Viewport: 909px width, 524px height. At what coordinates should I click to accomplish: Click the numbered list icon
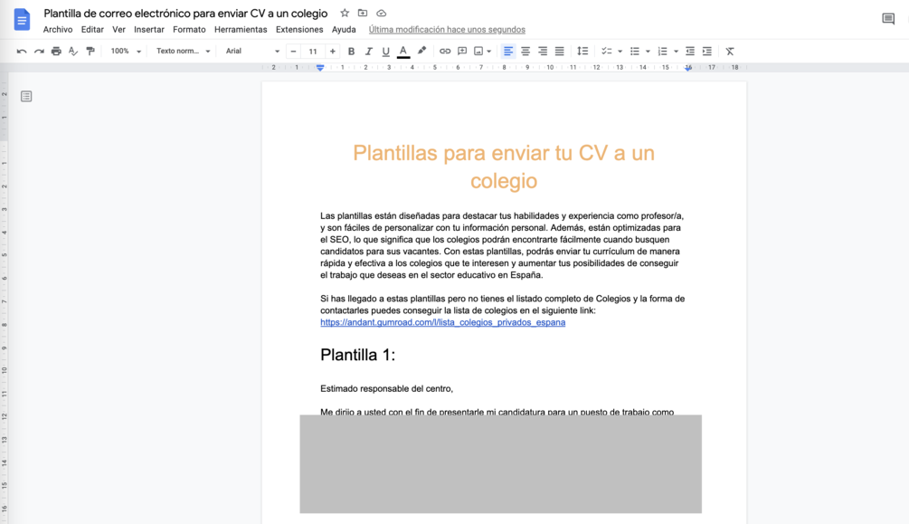click(663, 51)
